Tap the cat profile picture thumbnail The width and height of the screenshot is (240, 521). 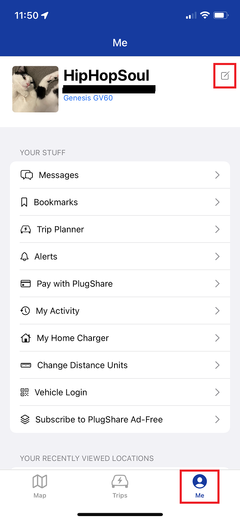pos(35,89)
